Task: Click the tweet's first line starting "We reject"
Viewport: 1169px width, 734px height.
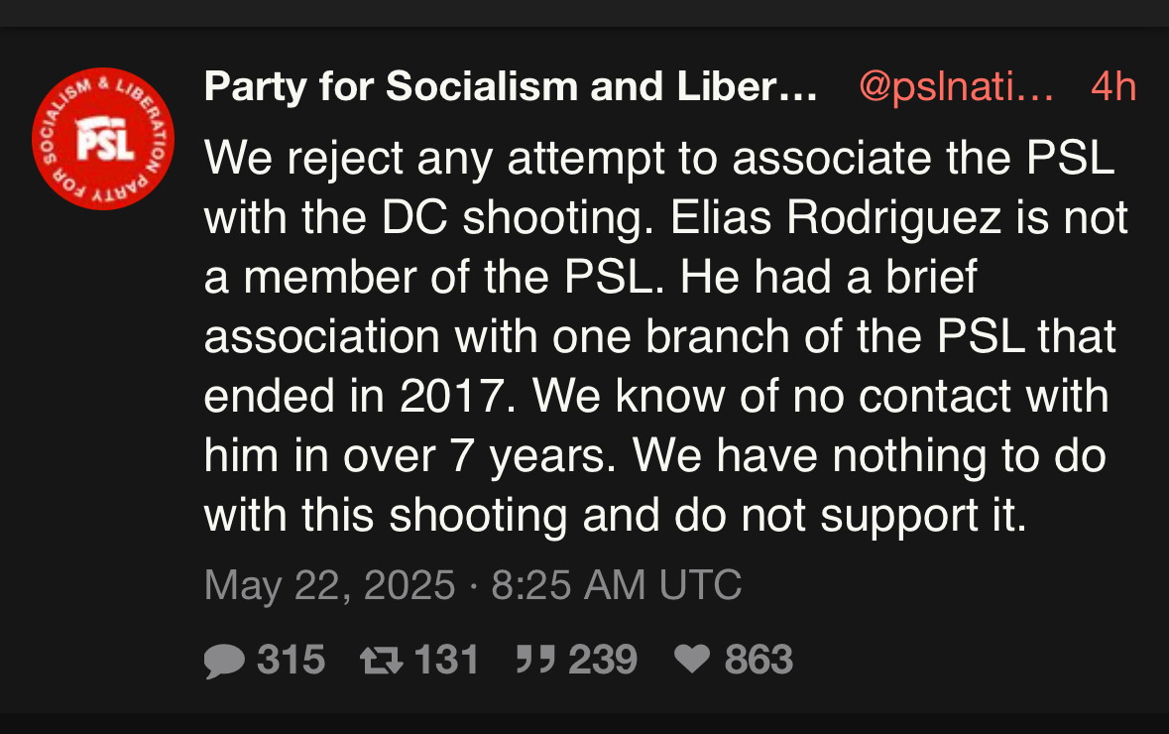Action: coord(659,159)
